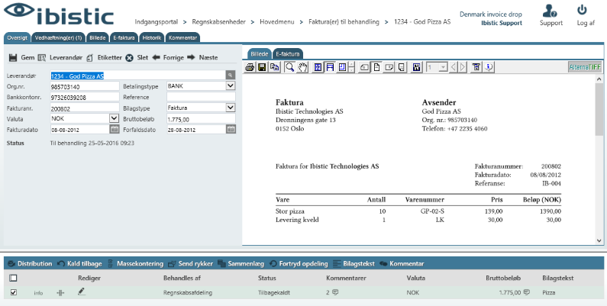
Task: Switch to the Vedhæftning(er) (1) tab
Action: pyautogui.click(x=58, y=38)
